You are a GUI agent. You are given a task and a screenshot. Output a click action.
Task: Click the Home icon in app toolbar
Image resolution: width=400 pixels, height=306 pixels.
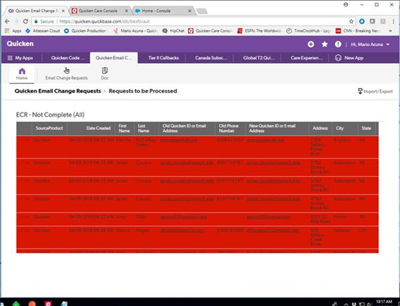(x=22, y=73)
